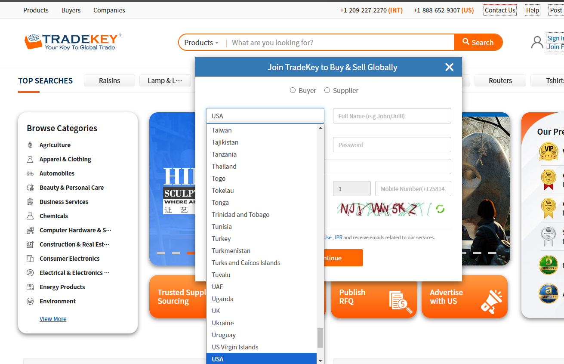Click the country list scrollbar thumb
This screenshot has height=364, width=564.
[x=320, y=338]
